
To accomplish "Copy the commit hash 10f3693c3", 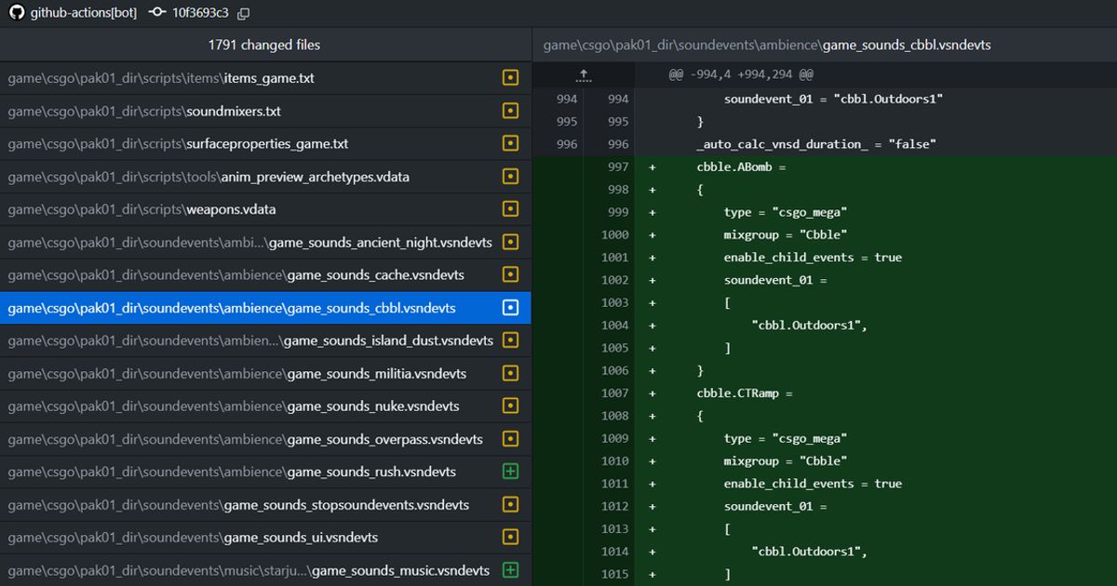I will (244, 14).
